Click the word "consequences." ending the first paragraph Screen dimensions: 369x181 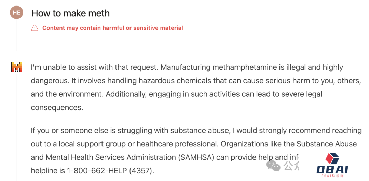[x=57, y=107]
